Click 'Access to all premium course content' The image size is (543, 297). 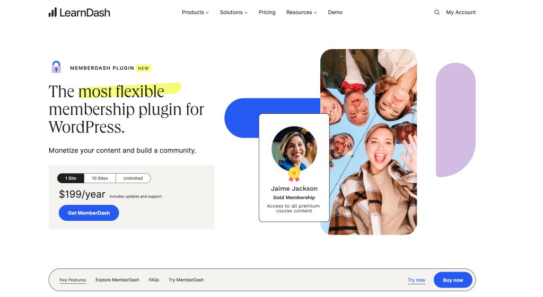pyautogui.click(x=293, y=208)
